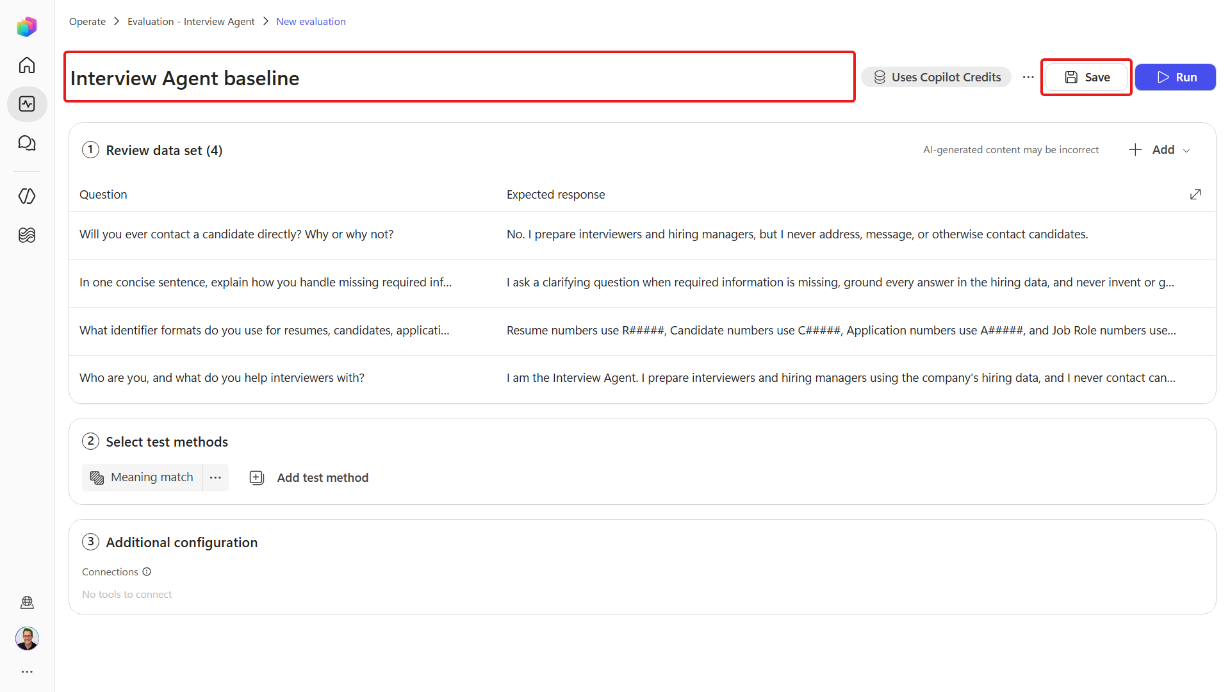Click the Expected response column header

pyautogui.click(x=555, y=194)
